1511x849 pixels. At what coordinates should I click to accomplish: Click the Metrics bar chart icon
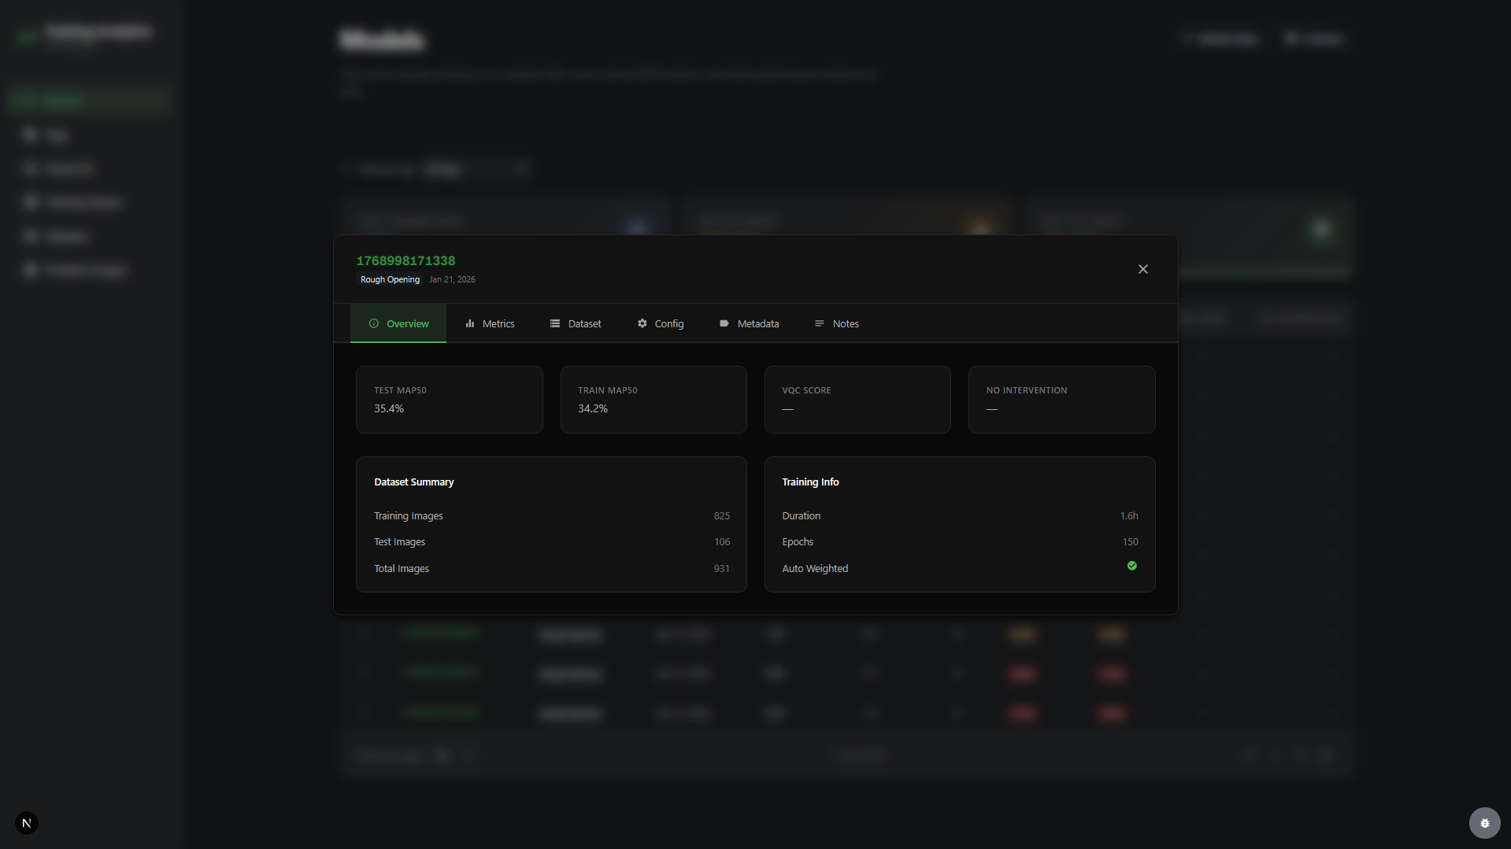click(x=470, y=323)
